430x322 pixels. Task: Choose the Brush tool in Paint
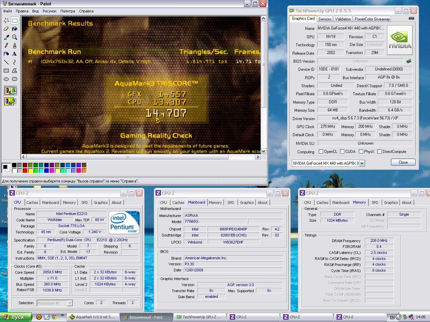point(14,46)
